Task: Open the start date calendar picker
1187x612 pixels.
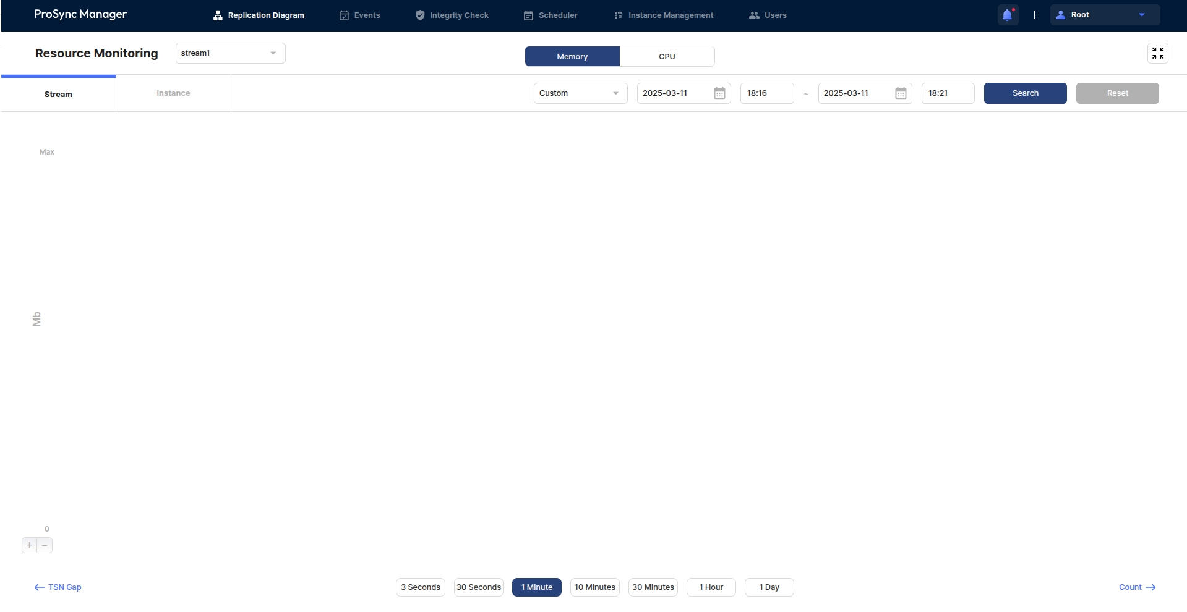Action: point(719,93)
